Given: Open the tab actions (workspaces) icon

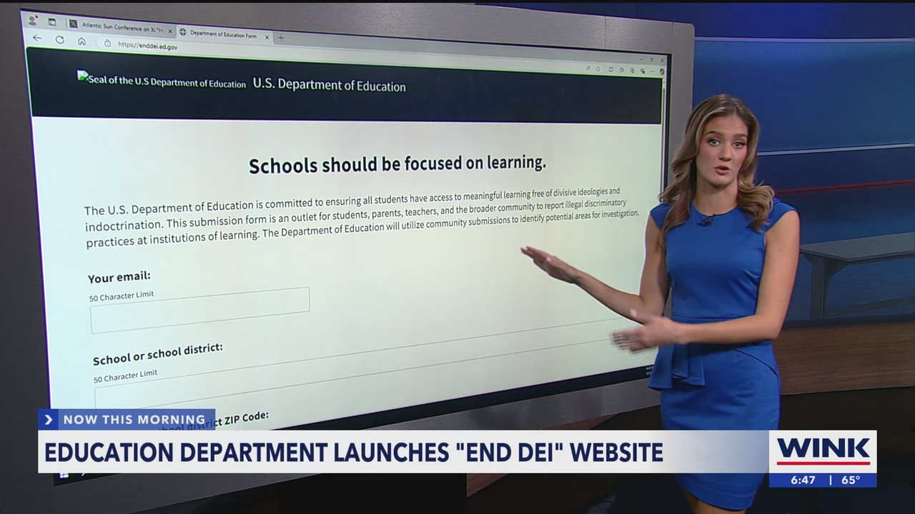Looking at the screenshot, I should (x=52, y=21).
